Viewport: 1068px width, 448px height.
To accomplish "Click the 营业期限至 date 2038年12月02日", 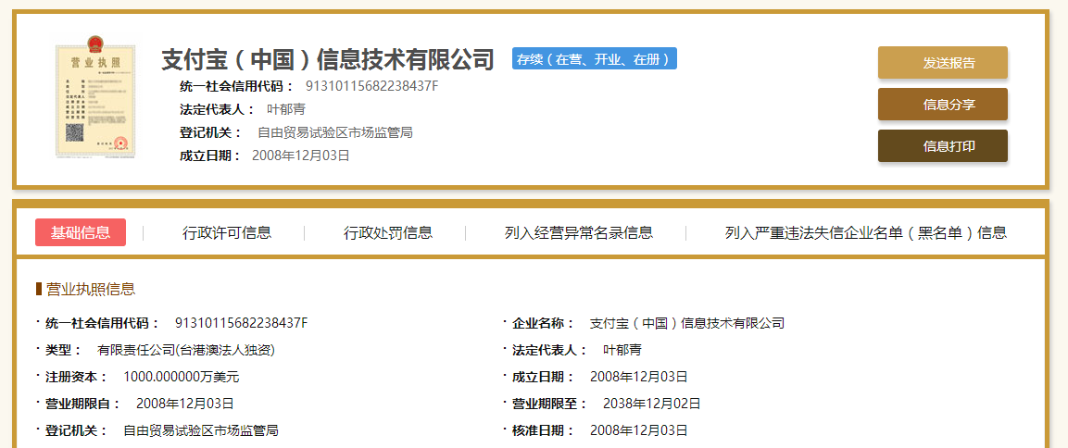I will (x=651, y=404).
